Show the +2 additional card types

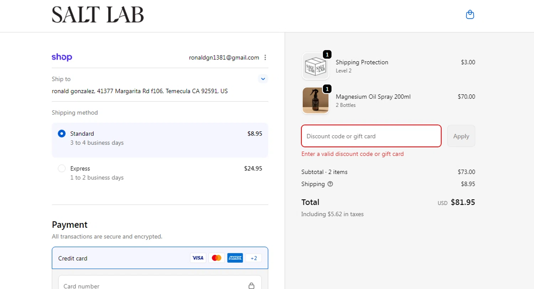pyautogui.click(x=253, y=258)
